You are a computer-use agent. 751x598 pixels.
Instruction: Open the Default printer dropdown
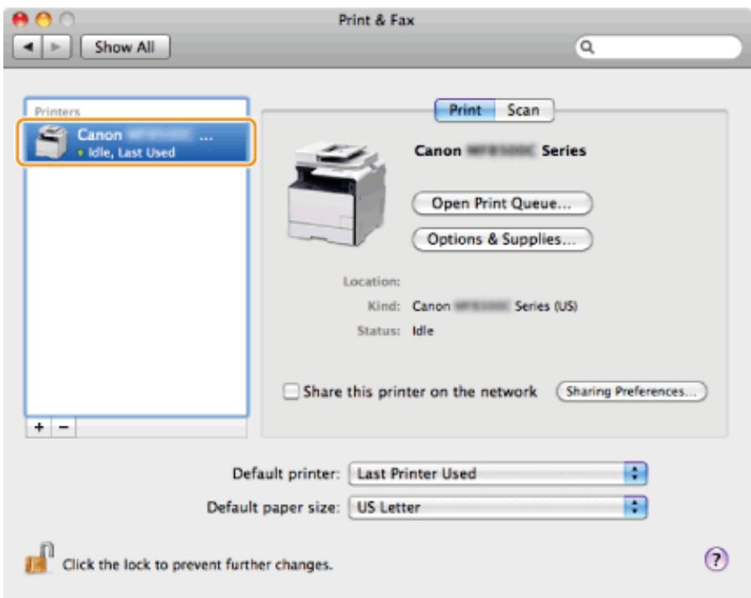click(498, 473)
